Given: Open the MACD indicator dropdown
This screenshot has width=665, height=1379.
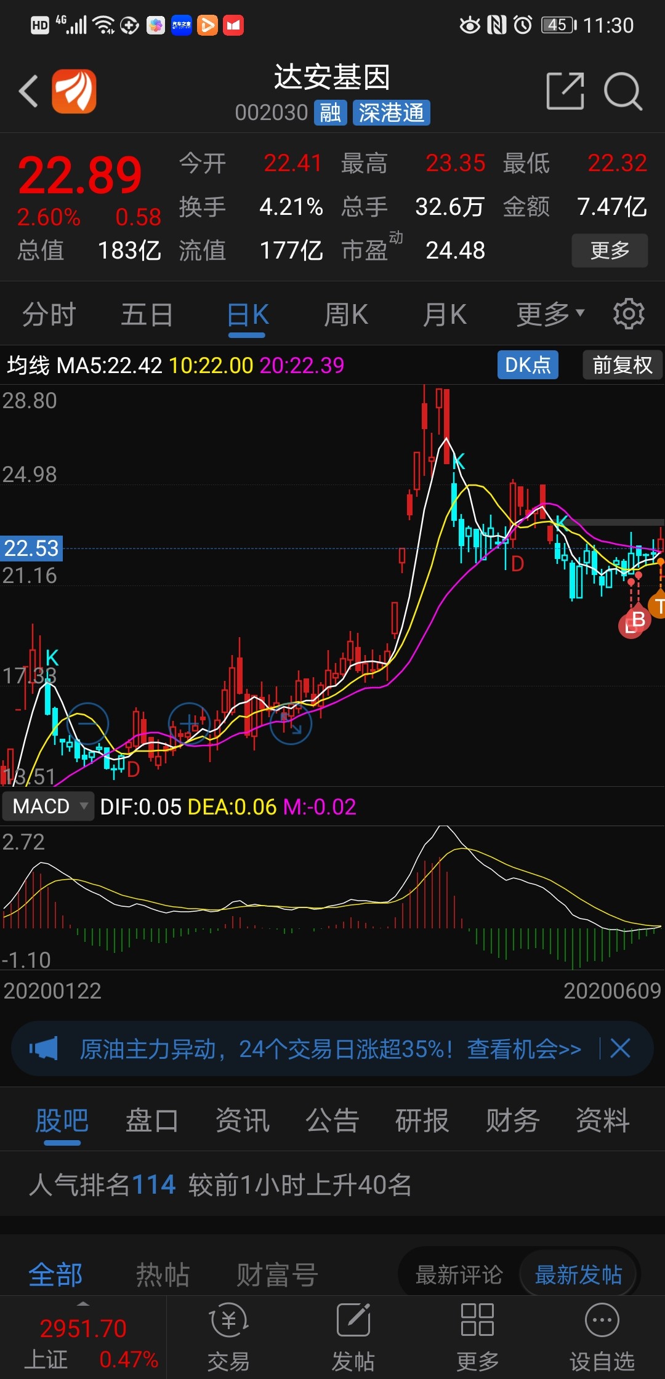Looking at the screenshot, I should point(48,806).
